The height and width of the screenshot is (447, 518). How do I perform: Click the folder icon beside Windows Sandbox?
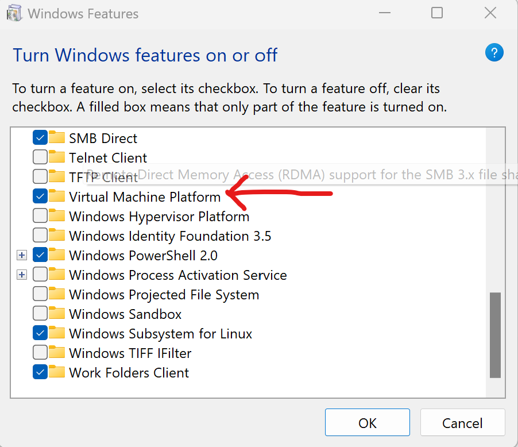(57, 314)
